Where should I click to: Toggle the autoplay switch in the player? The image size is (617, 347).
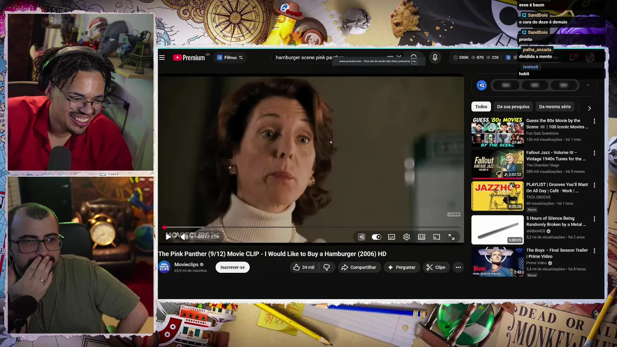tap(376, 237)
